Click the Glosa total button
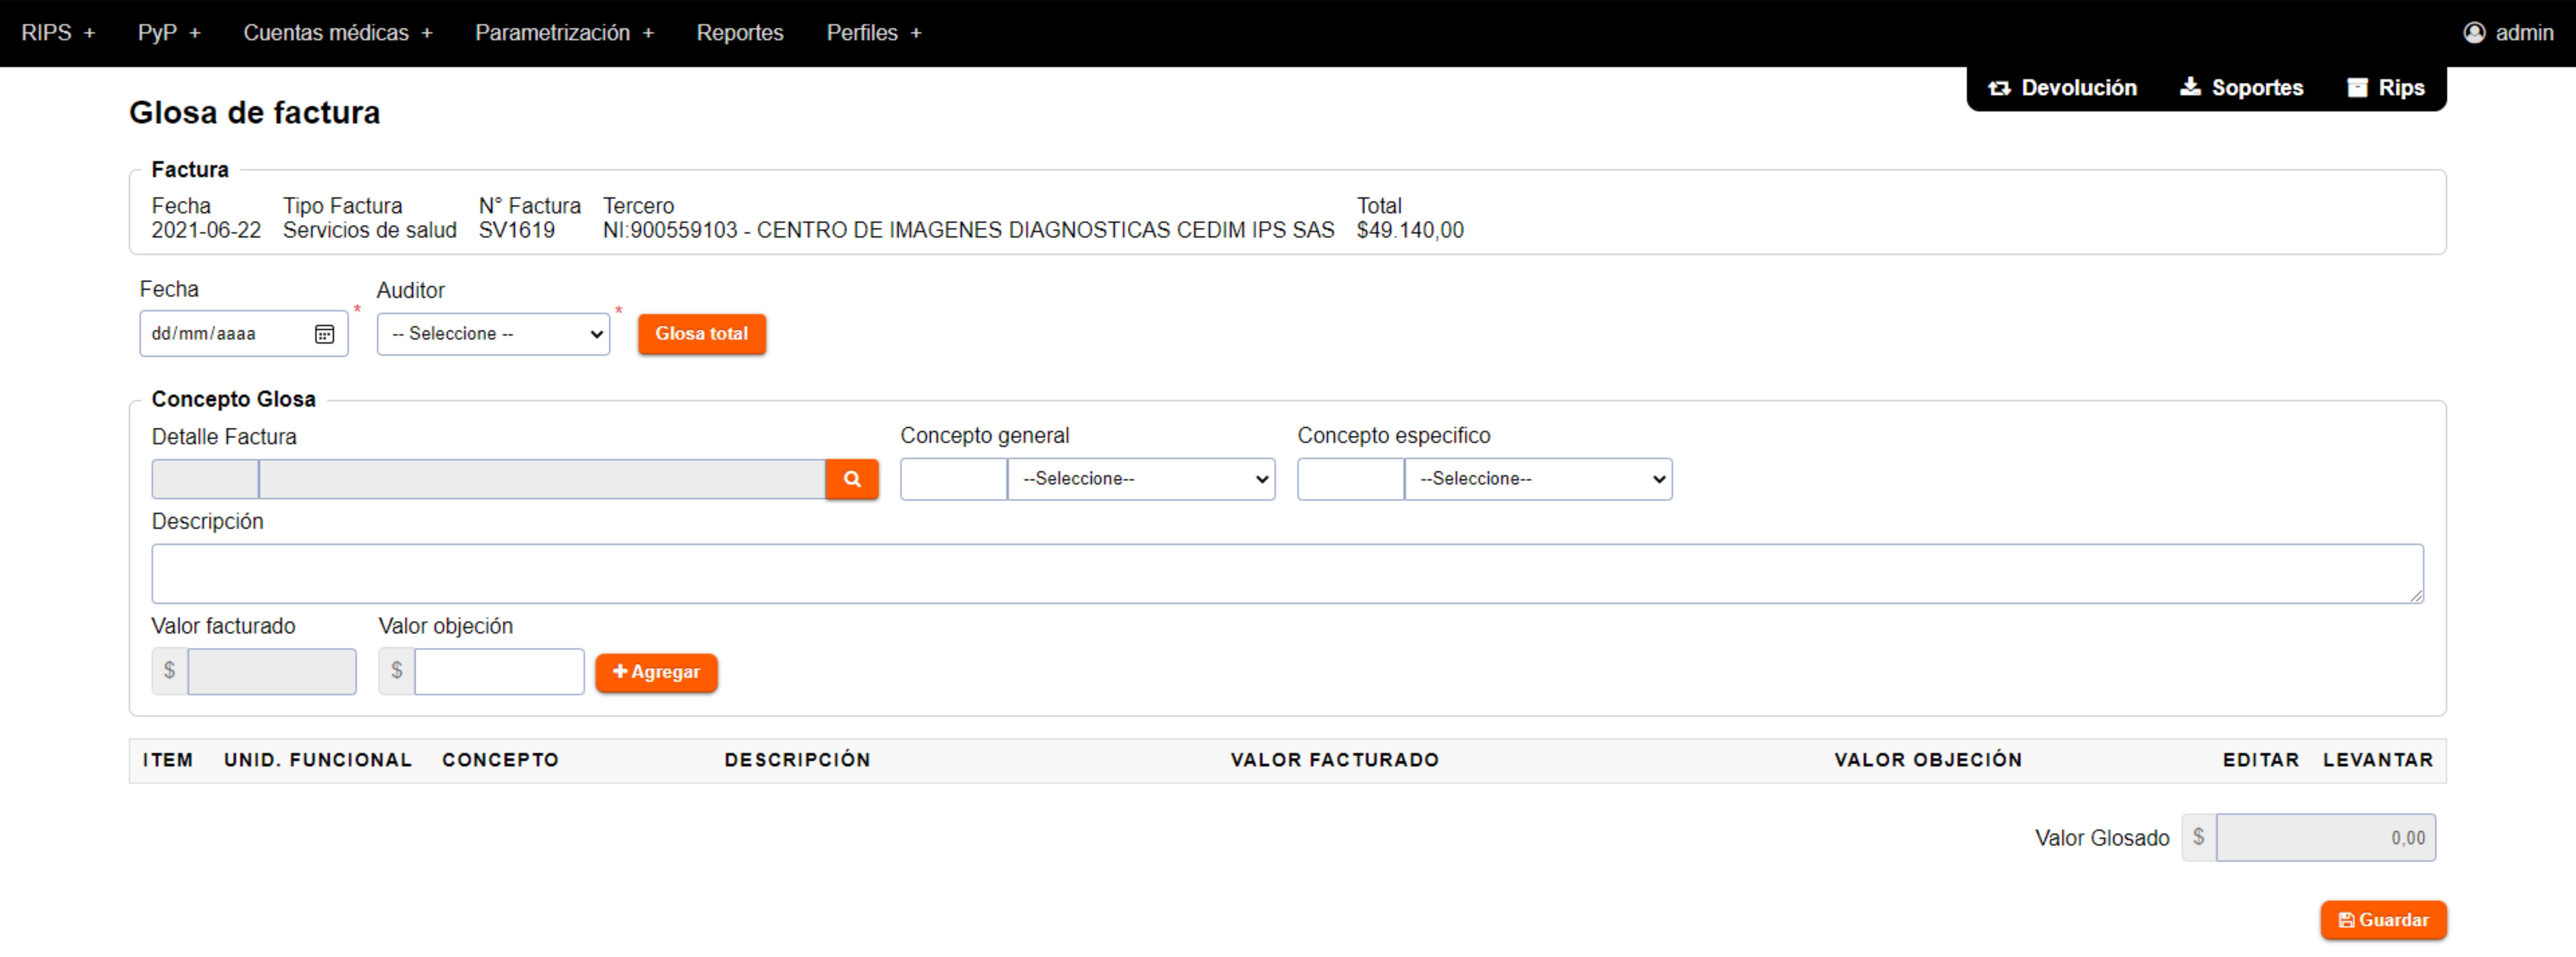Viewport: 2576px width, 957px height. point(702,334)
